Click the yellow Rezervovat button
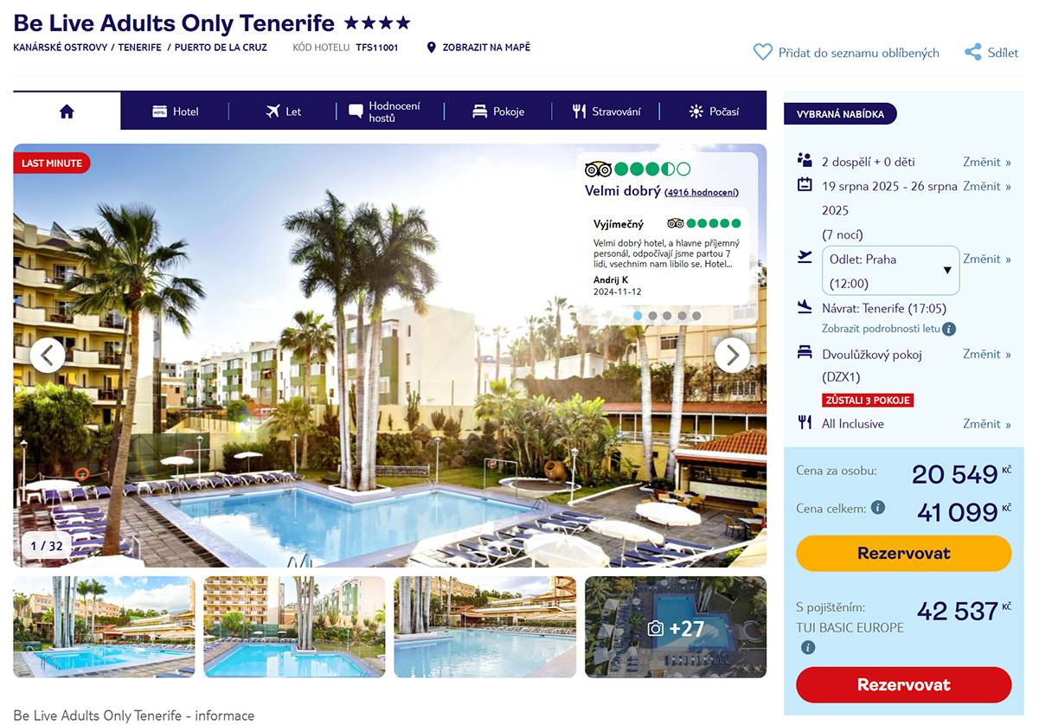This screenshot has width=1039, height=725. pos(904,554)
